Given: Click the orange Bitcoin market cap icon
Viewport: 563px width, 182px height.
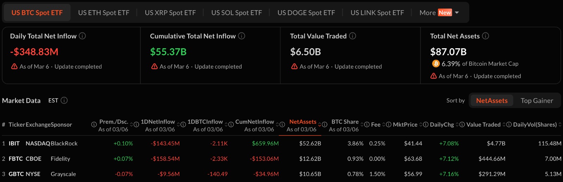Looking at the screenshot, I should pos(436,64).
